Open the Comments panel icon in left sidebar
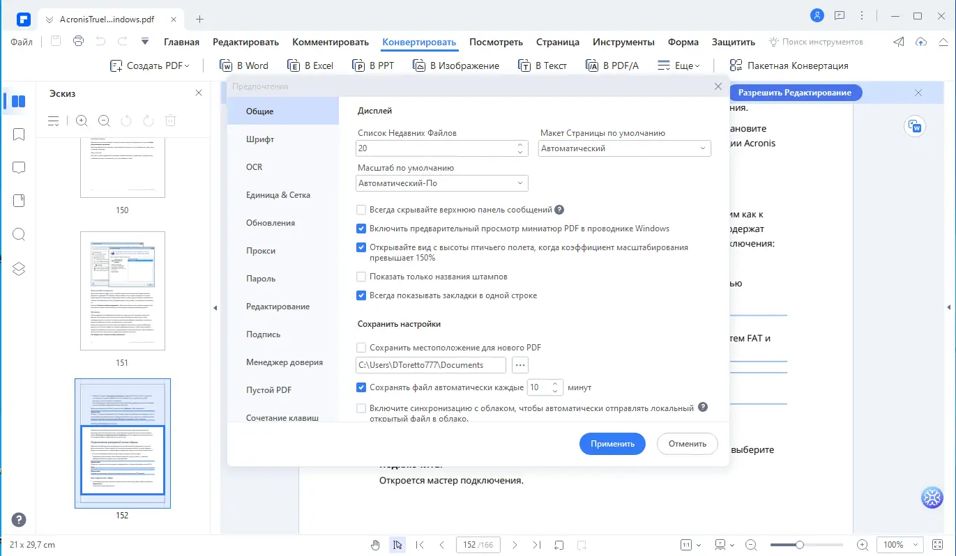The image size is (956, 556). tap(19, 168)
